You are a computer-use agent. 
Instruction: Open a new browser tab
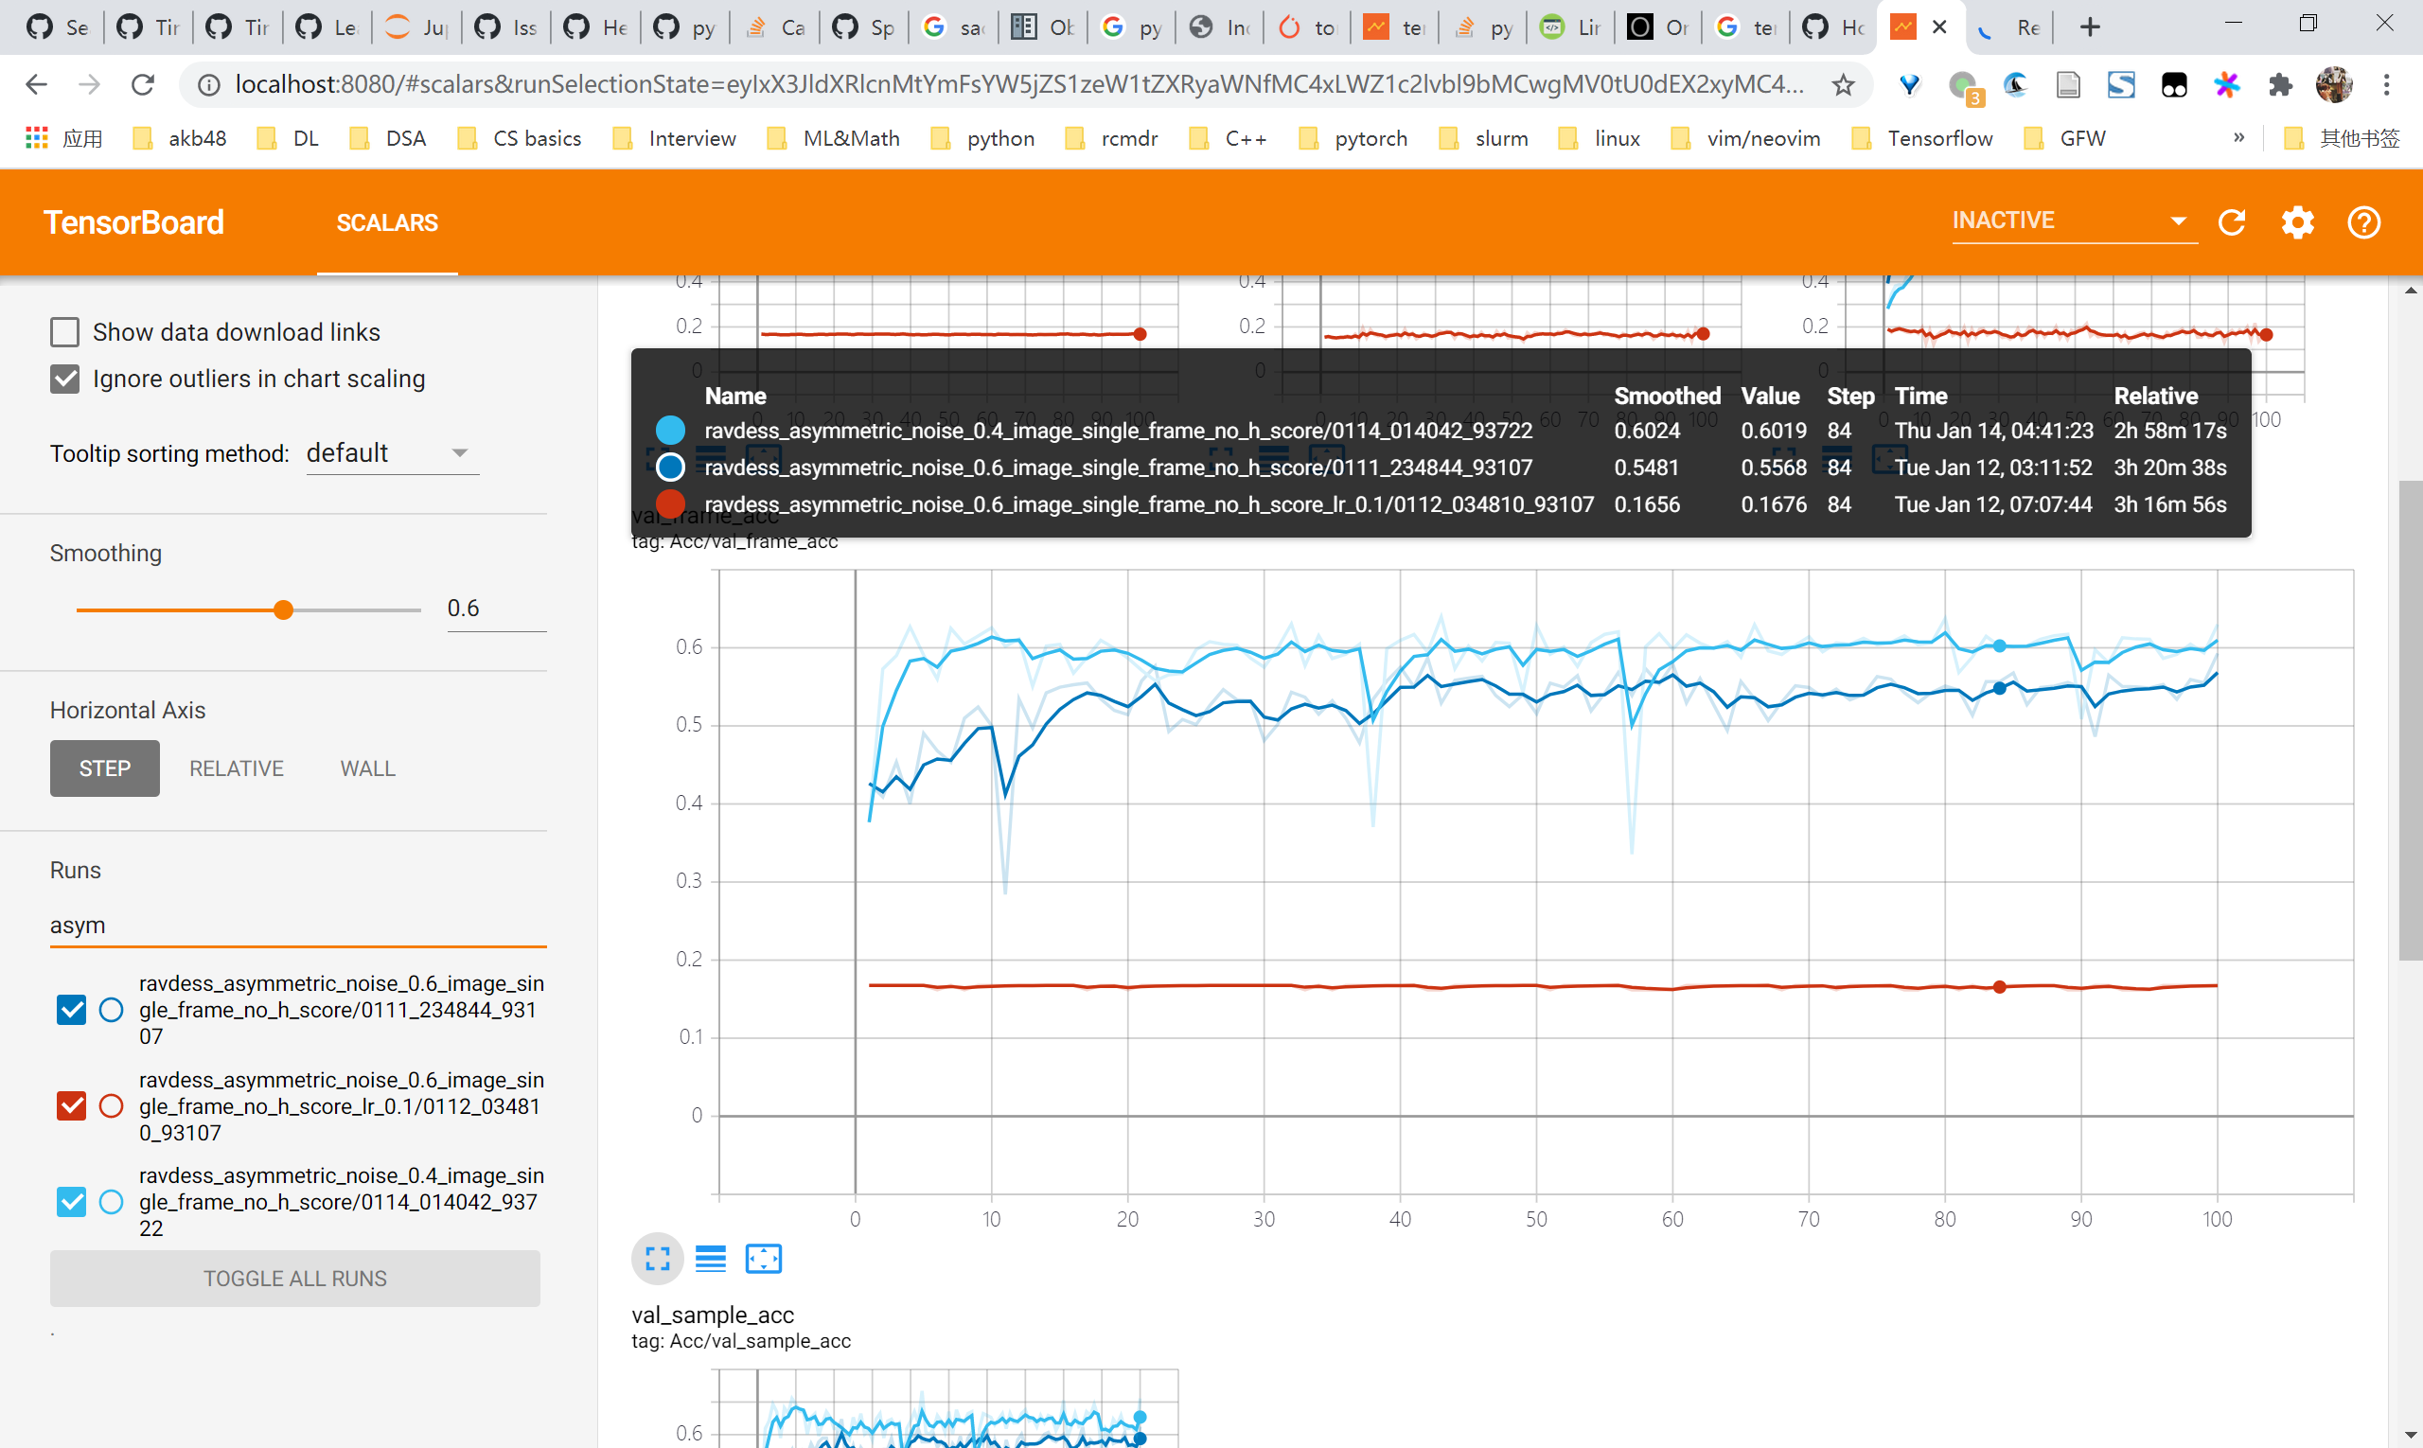[2089, 27]
